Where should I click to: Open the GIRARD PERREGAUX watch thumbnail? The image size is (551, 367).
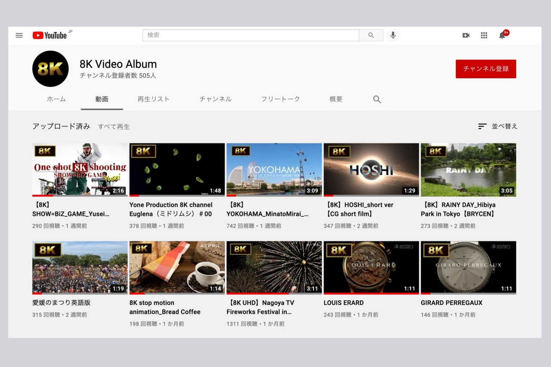(x=468, y=268)
